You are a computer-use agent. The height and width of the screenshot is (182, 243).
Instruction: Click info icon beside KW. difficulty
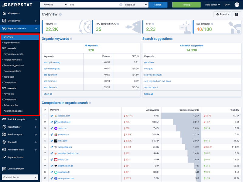[212, 24]
